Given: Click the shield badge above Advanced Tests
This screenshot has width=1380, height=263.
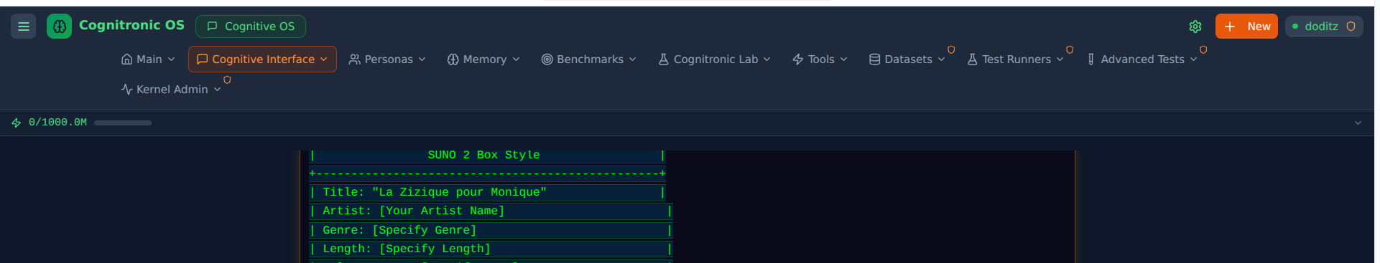Looking at the screenshot, I should [1203, 50].
